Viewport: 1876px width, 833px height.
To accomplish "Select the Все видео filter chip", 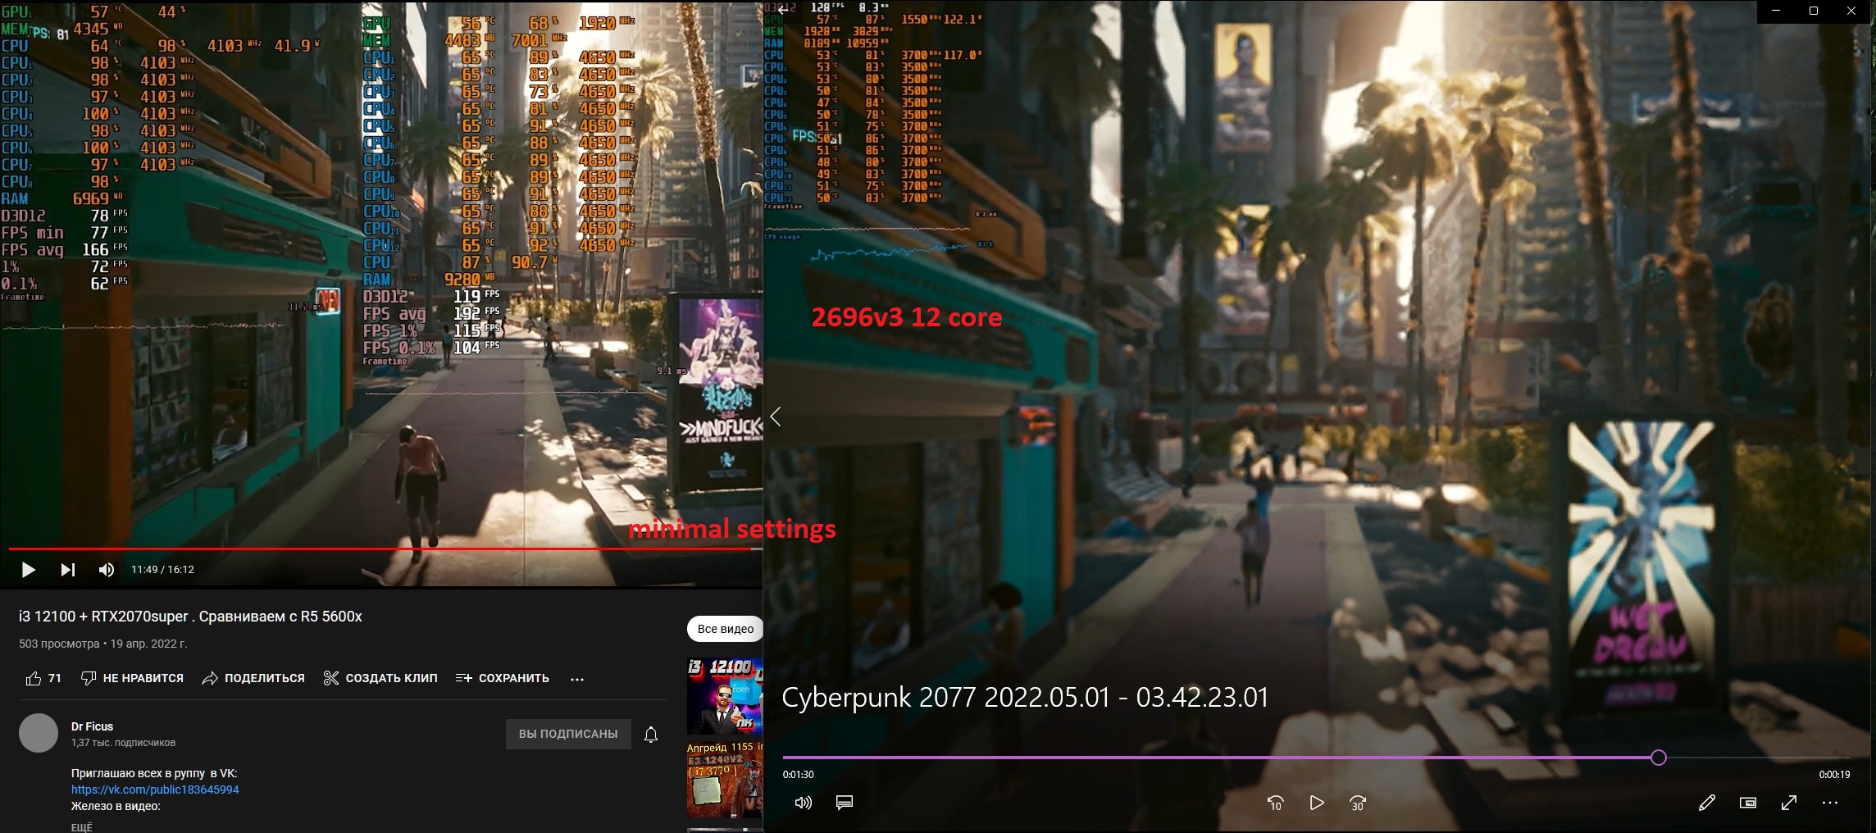I will pyautogui.click(x=726, y=629).
